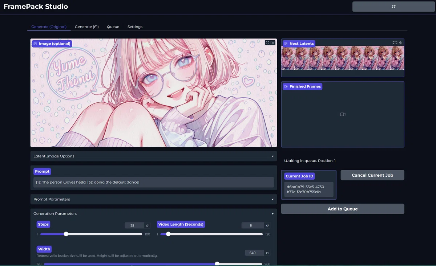The width and height of the screenshot is (436, 266).
Task: Select the Current Job ID text box
Action: click(309, 189)
